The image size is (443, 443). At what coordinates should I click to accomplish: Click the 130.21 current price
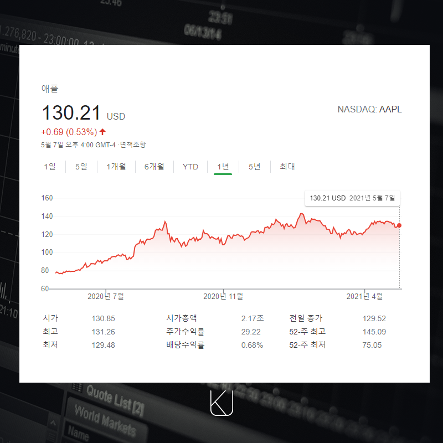pos(71,113)
